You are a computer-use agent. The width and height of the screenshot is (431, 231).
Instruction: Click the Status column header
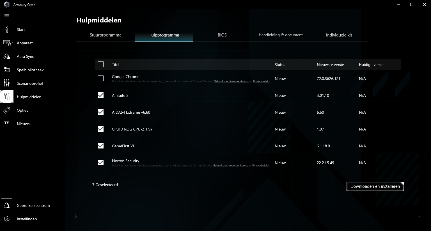pyautogui.click(x=280, y=65)
